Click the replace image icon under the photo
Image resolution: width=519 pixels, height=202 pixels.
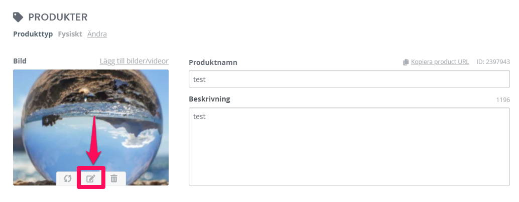tap(68, 178)
